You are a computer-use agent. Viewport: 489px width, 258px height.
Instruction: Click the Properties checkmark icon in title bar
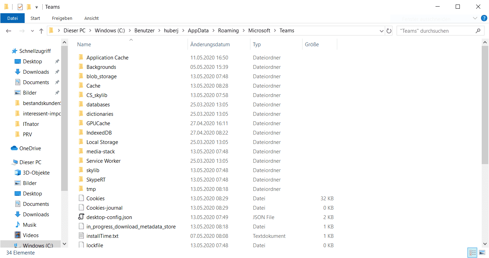point(20,7)
